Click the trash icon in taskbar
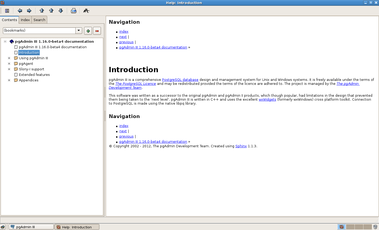The width and height of the screenshot is (379, 230). tap(375, 227)
